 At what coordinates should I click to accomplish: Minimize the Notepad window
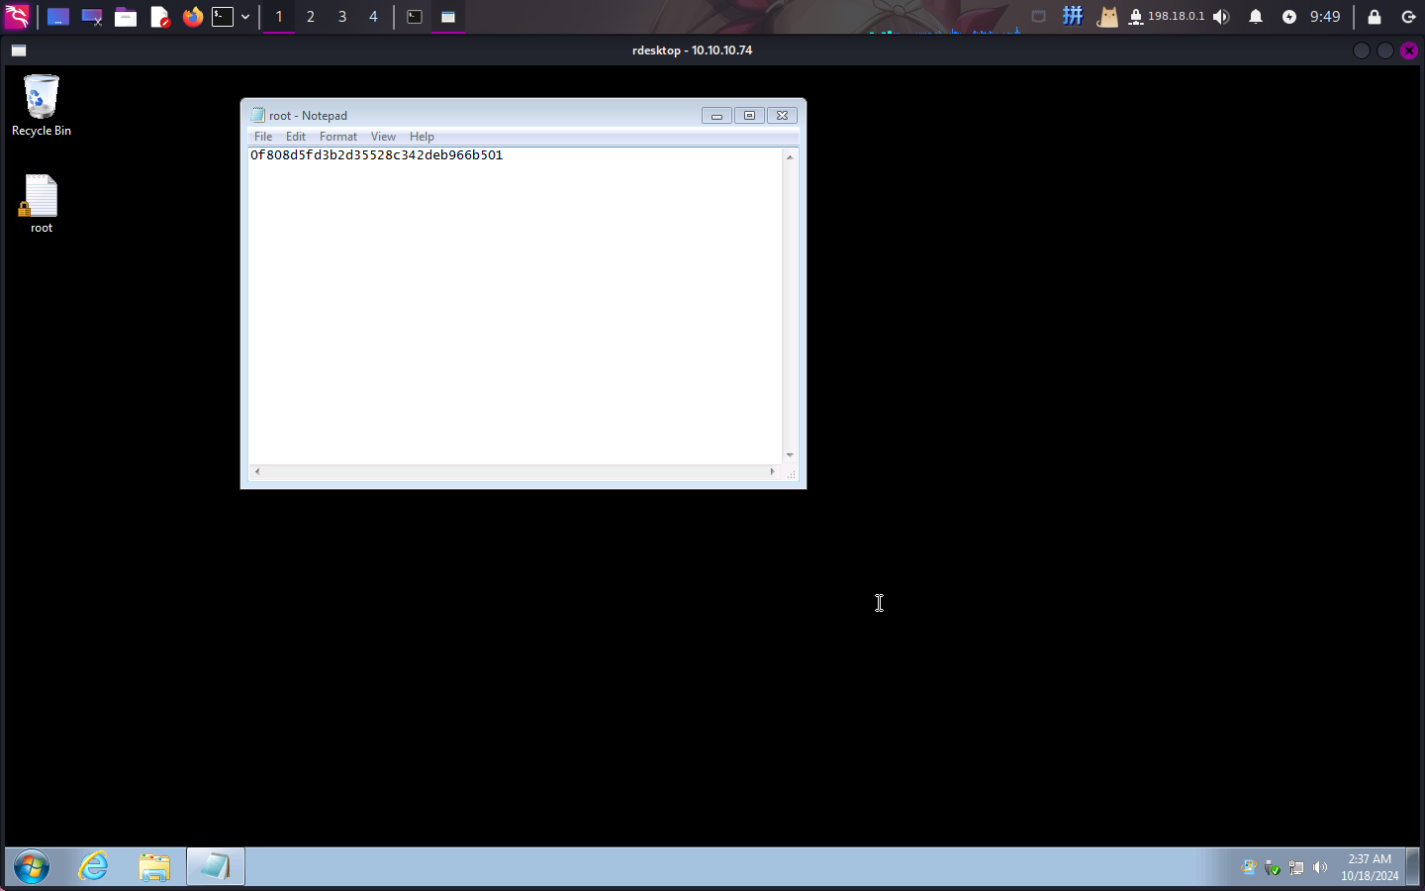click(717, 116)
